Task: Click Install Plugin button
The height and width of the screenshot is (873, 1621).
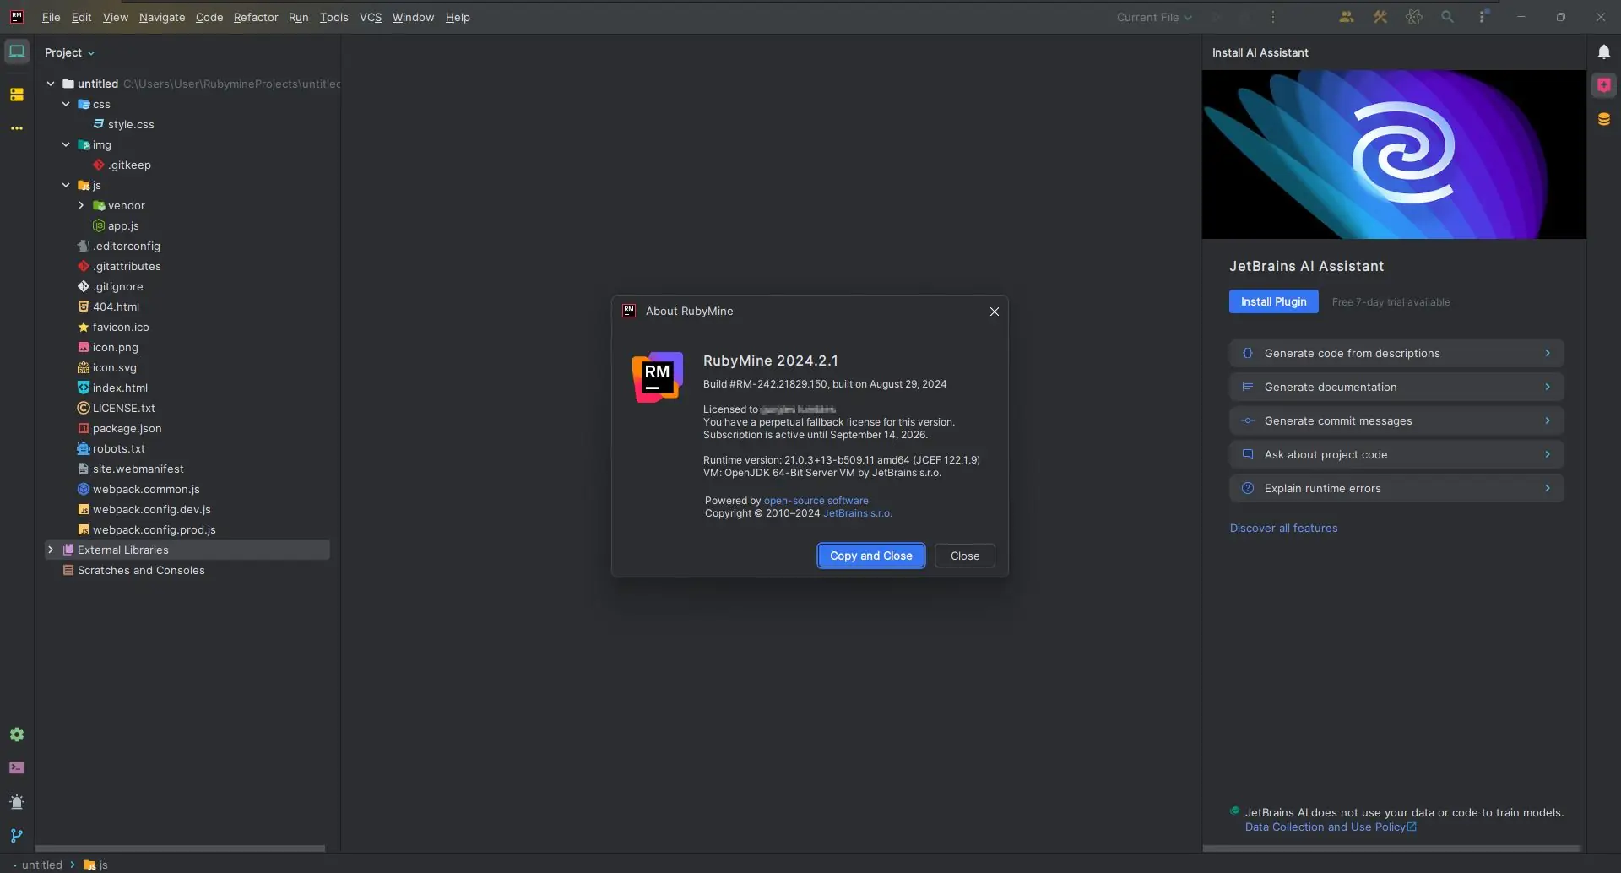Action: pyautogui.click(x=1273, y=301)
